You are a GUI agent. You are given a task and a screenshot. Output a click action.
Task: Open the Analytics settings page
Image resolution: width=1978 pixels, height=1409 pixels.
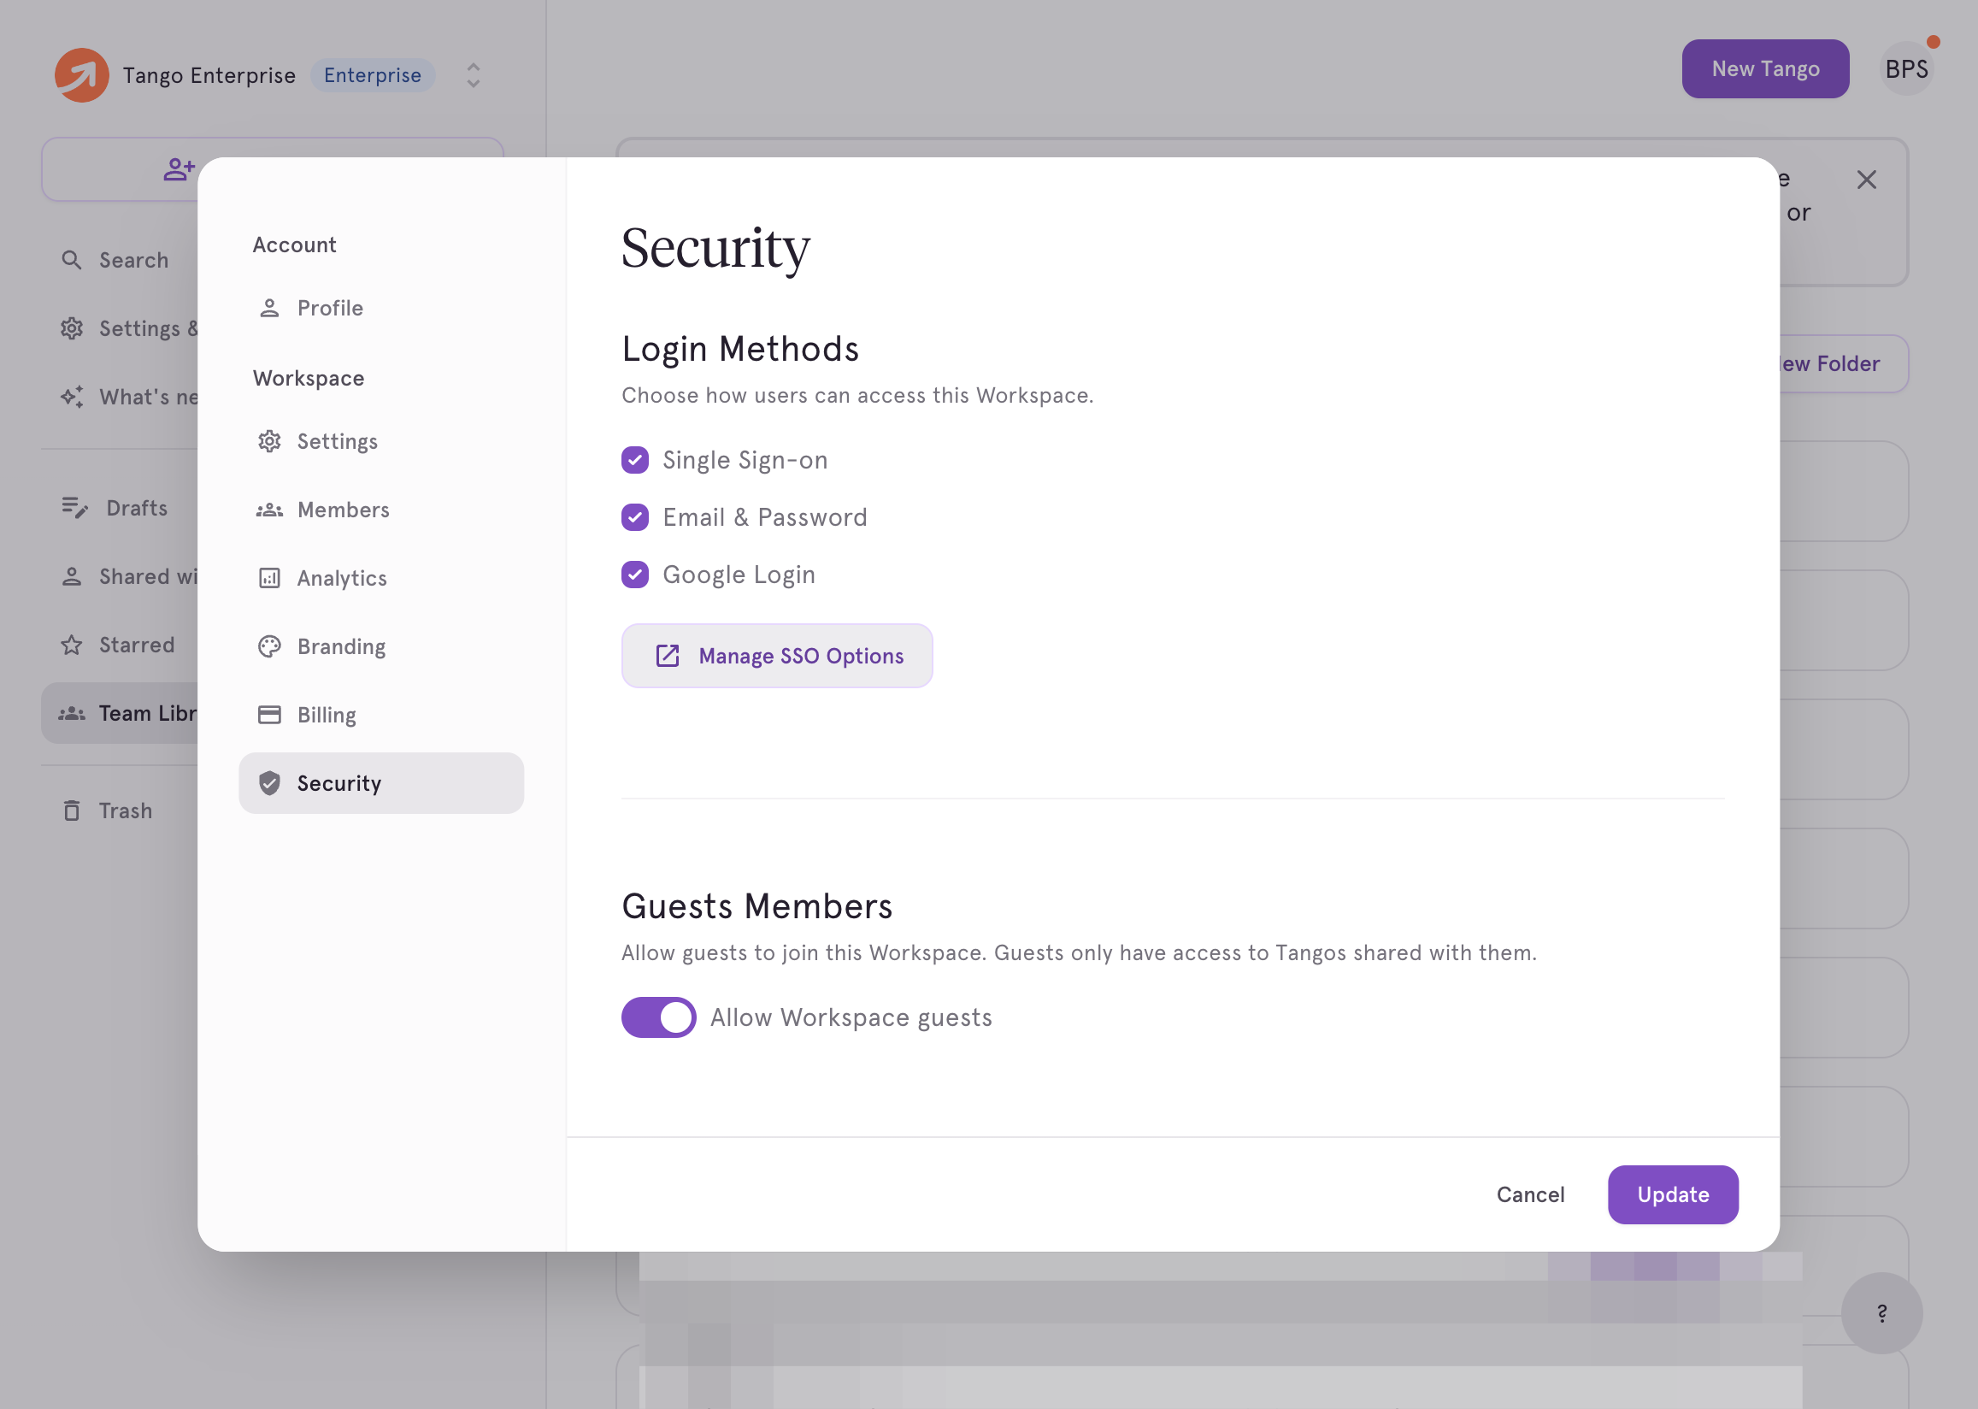pyautogui.click(x=381, y=578)
